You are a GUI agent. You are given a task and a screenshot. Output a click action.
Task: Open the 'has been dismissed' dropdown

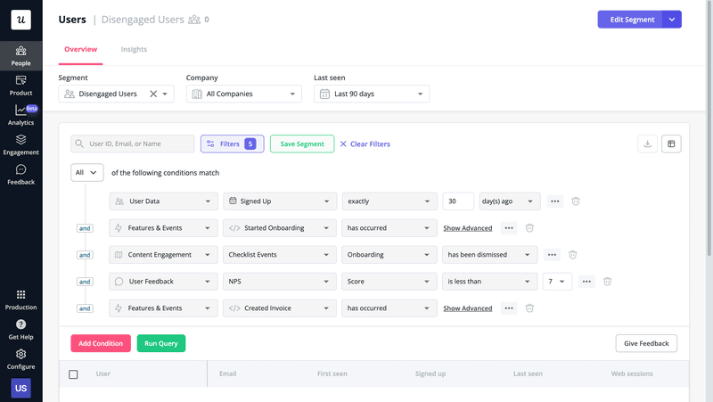(489, 255)
